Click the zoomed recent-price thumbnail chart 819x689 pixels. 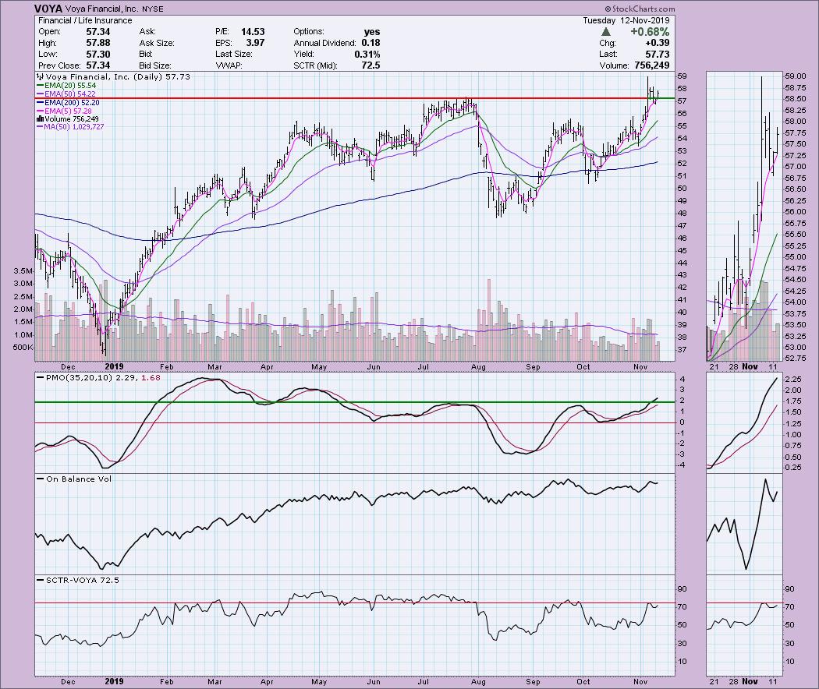(x=744, y=216)
